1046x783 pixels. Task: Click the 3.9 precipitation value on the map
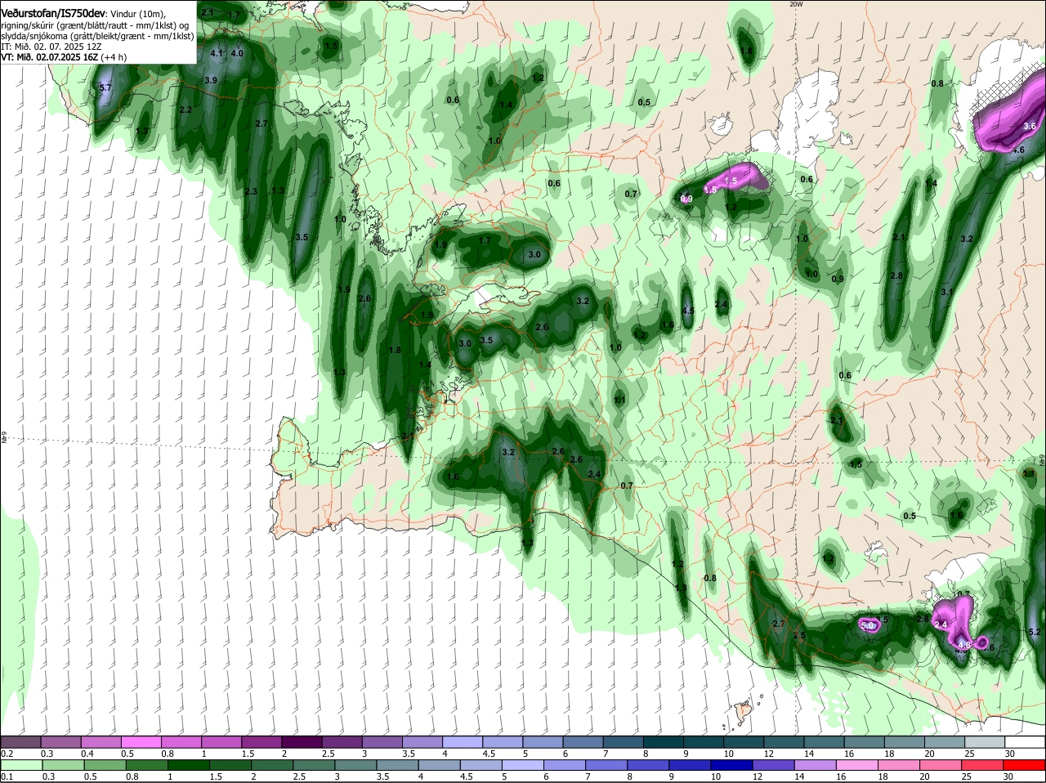pos(210,80)
